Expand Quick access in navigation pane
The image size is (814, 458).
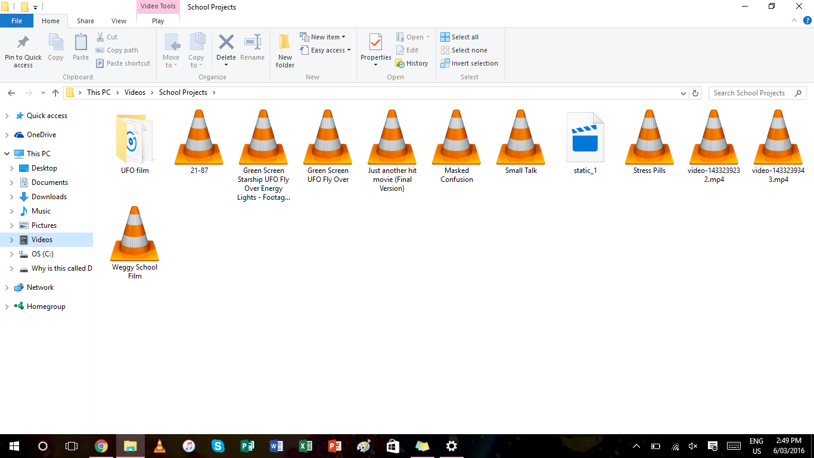point(7,116)
